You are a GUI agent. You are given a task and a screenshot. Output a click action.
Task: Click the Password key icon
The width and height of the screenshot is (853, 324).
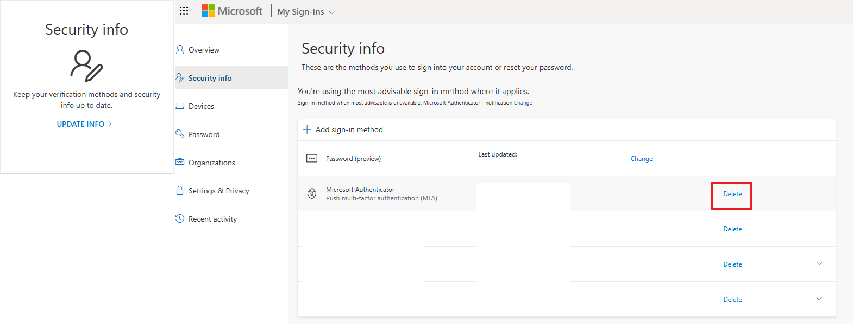pos(180,134)
